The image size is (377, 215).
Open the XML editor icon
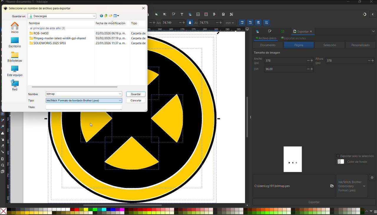[198, 14]
